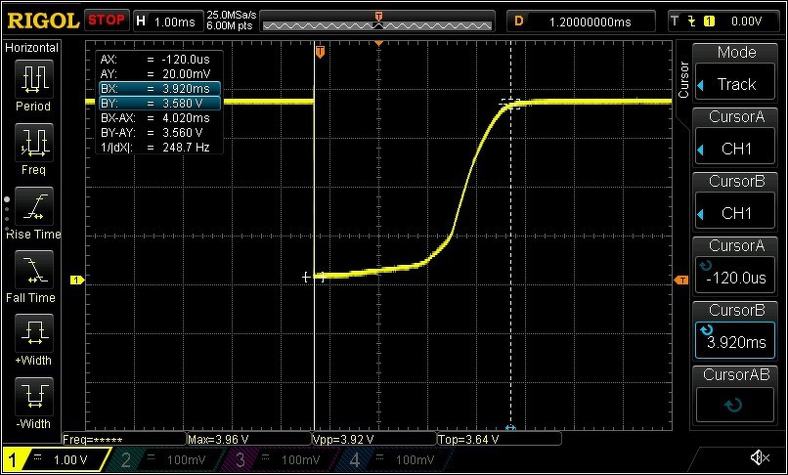Click the BX-AX 4.020ms readout
Viewport: 788px width, 475px height.
pos(154,118)
